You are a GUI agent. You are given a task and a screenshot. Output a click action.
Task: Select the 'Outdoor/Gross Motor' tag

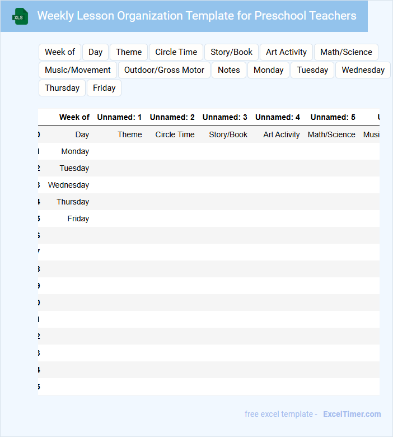tap(164, 70)
